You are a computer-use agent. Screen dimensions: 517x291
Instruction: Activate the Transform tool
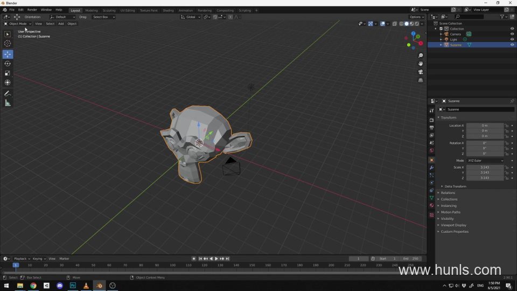point(8,82)
